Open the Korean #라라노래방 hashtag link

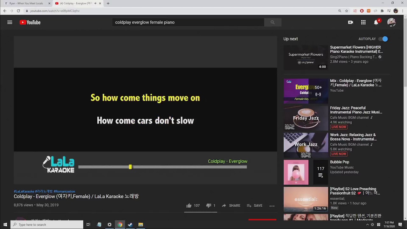click(x=44, y=191)
